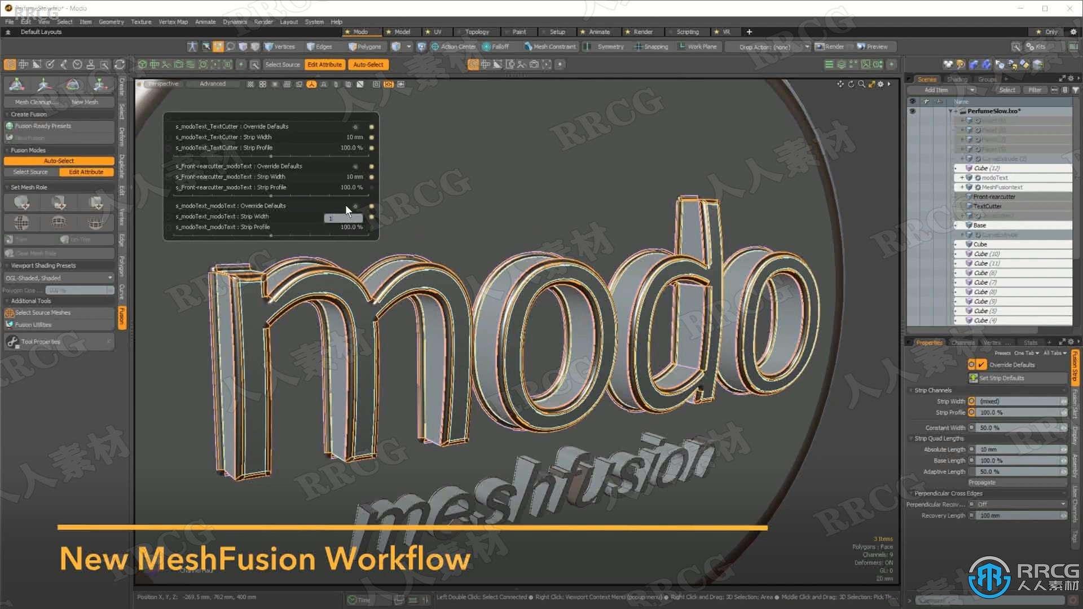
Task: Open the Falloff options
Action: click(495, 47)
